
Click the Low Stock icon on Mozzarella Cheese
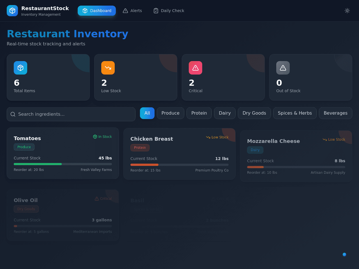pyautogui.click(x=325, y=140)
